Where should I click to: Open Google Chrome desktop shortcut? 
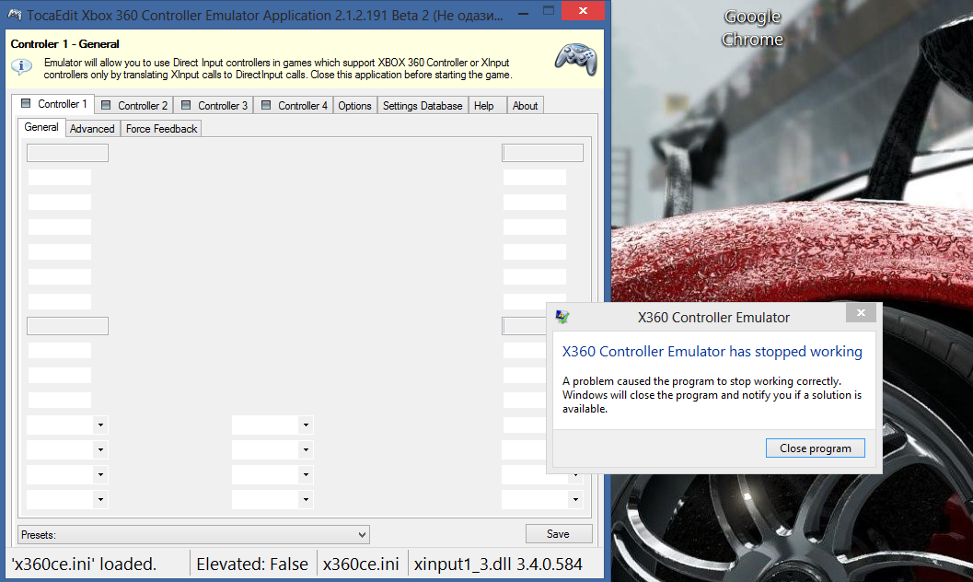(x=752, y=28)
